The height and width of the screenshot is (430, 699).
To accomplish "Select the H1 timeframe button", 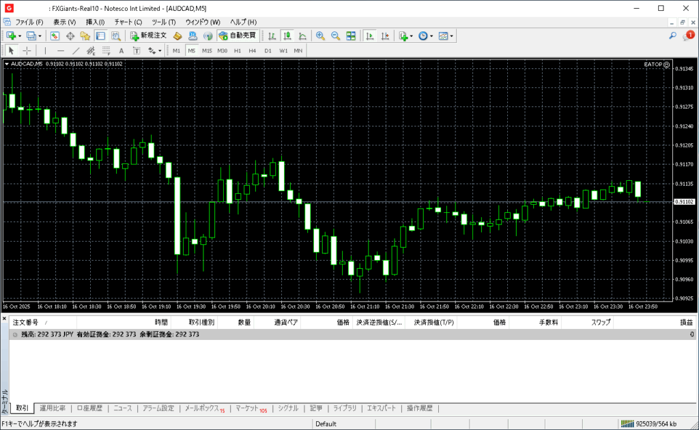I will (x=238, y=51).
